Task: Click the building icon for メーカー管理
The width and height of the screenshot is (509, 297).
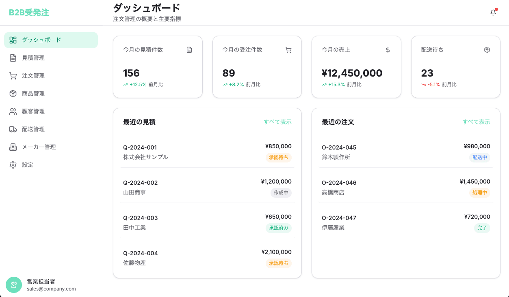Action: click(x=13, y=147)
